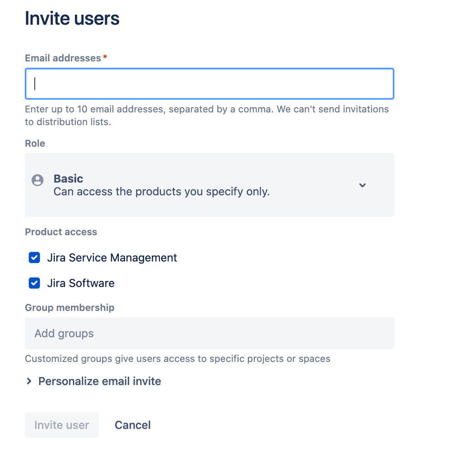
Task: Click the Group membership label
Action: 69,308
